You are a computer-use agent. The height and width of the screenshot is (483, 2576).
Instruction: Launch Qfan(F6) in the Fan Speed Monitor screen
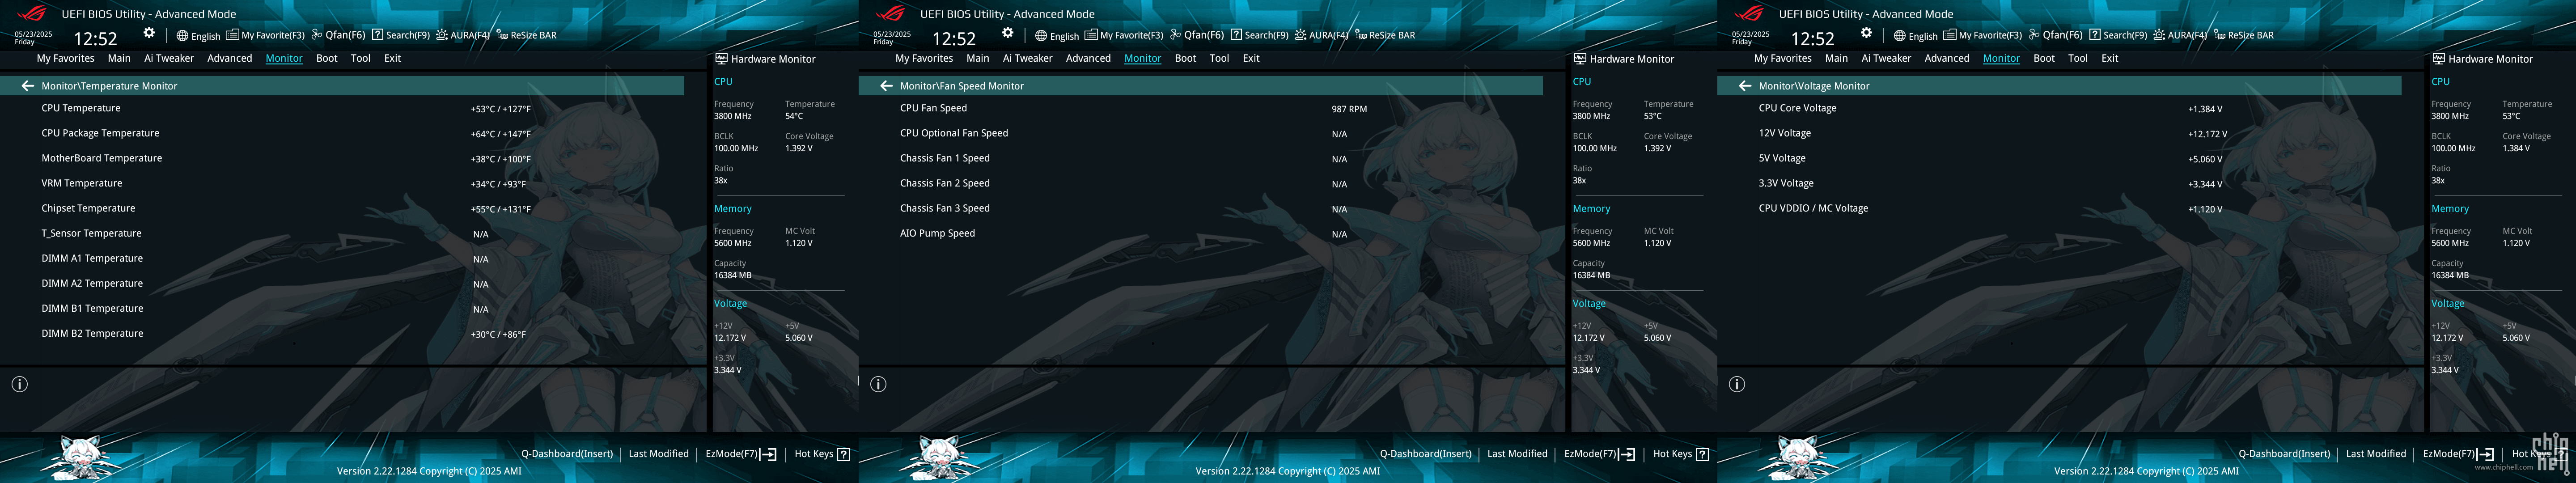click(x=1197, y=35)
